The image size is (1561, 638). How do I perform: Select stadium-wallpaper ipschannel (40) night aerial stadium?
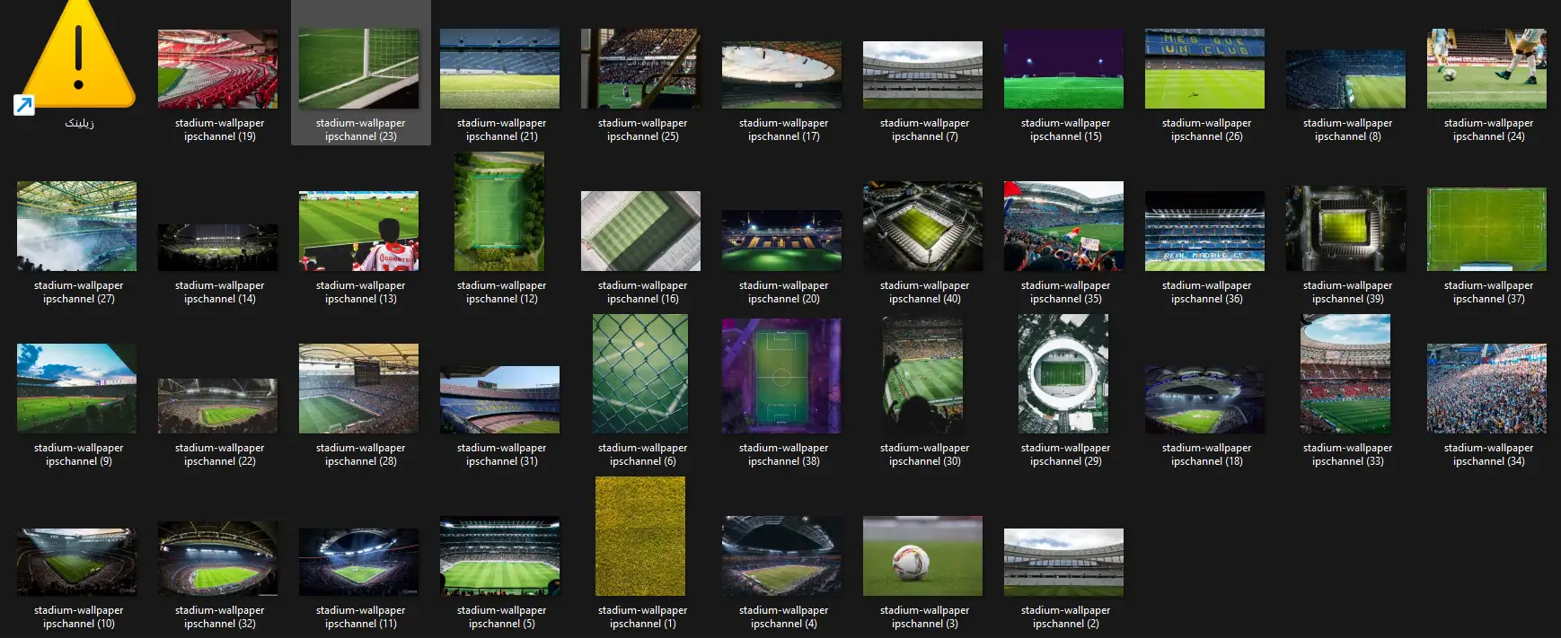[922, 227]
